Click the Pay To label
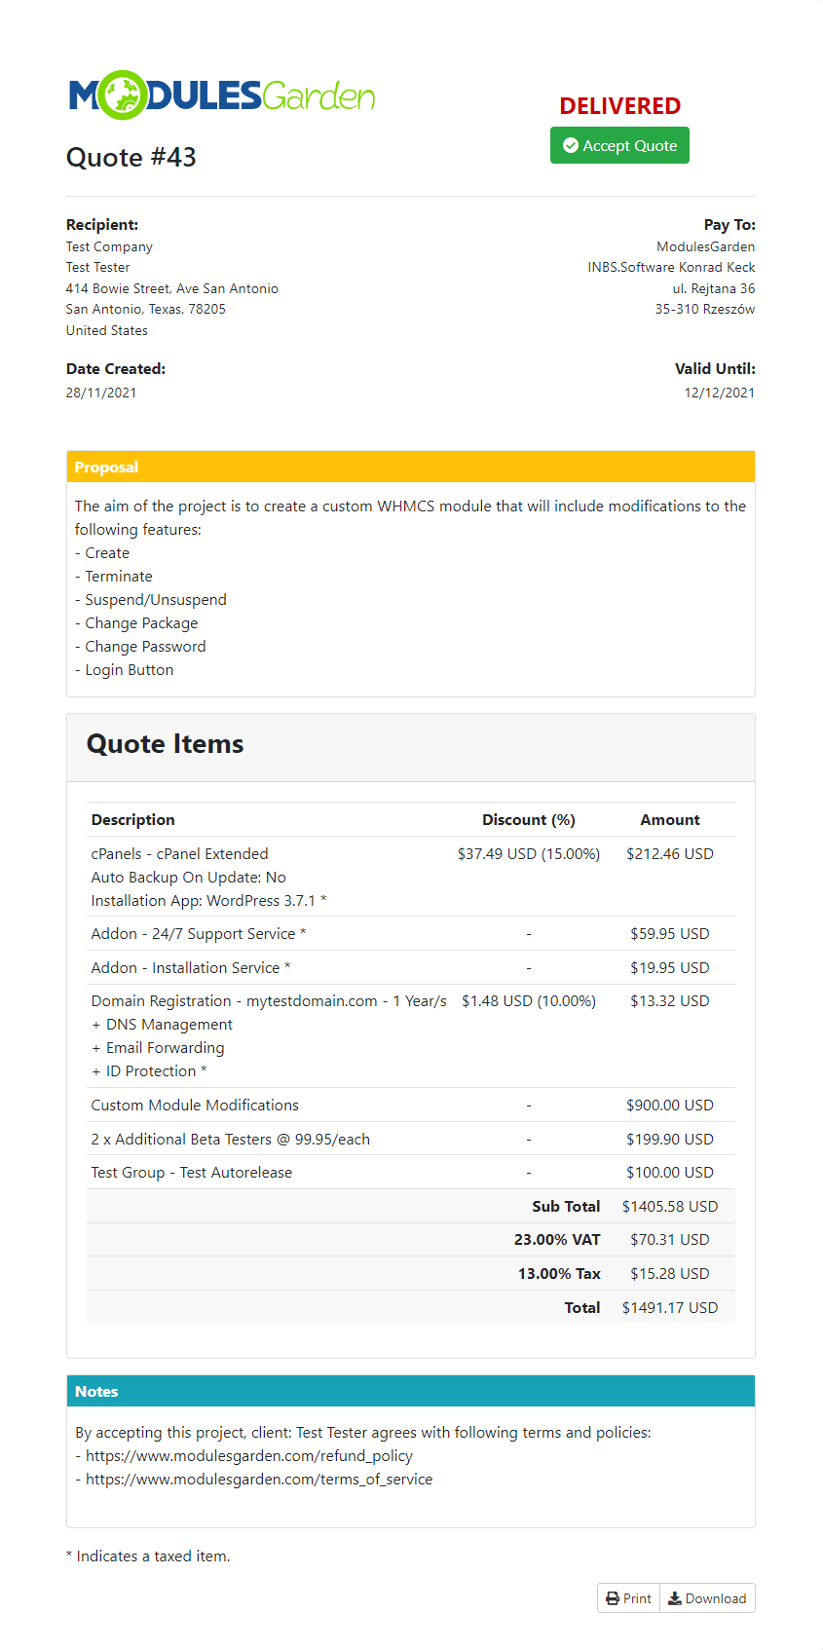The height and width of the screenshot is (1650, 823). (729, 224)
